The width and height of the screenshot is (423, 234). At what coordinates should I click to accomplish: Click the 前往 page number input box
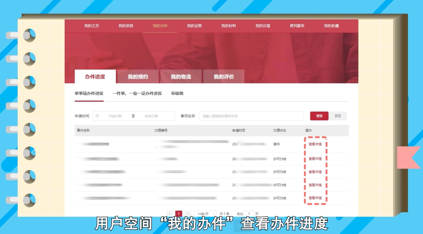(249, 214)
